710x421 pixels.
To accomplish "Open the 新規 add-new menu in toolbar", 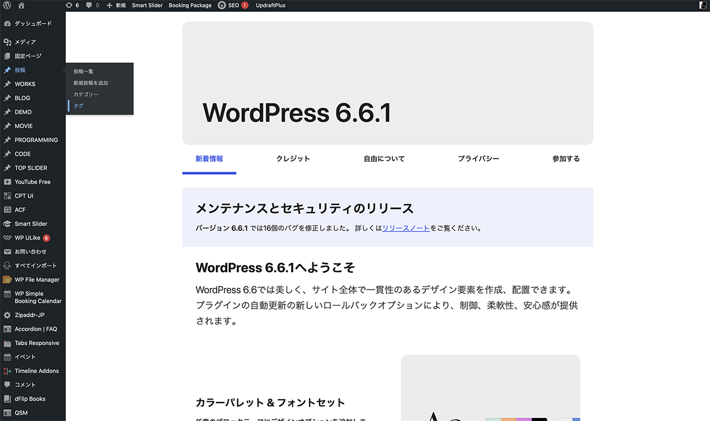I will tap(116, 5).
